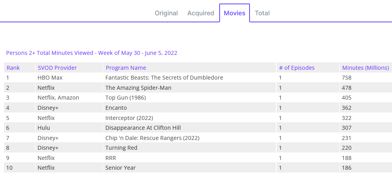Open the Acquired tab
This screenshot has height=176, width=392.
click(x=201, y=13)
